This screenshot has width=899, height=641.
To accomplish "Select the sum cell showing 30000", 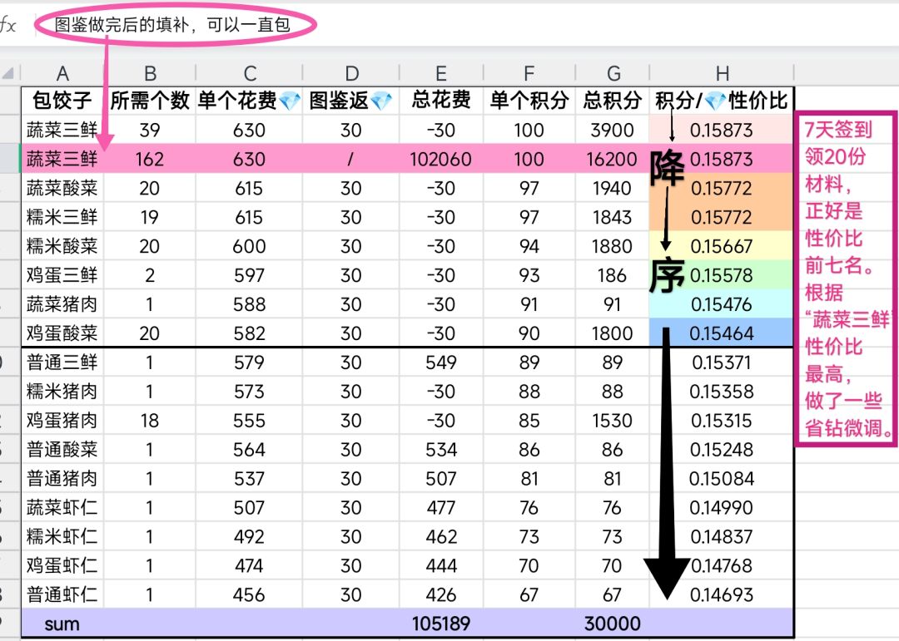I will [612, 624].
